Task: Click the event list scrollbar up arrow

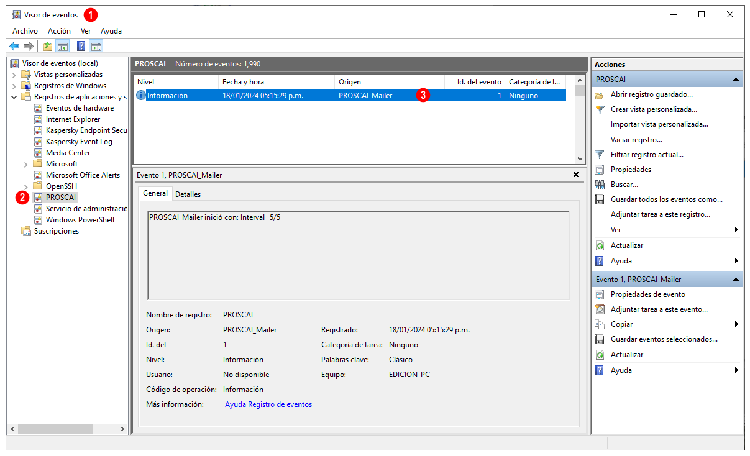Action: pyautogui.click(x=580, y=80)
